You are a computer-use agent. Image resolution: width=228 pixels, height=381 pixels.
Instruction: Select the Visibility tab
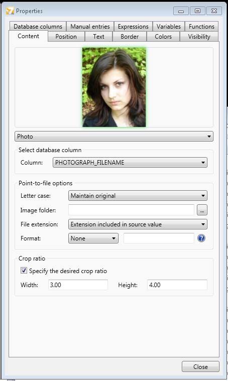(199, 37)
